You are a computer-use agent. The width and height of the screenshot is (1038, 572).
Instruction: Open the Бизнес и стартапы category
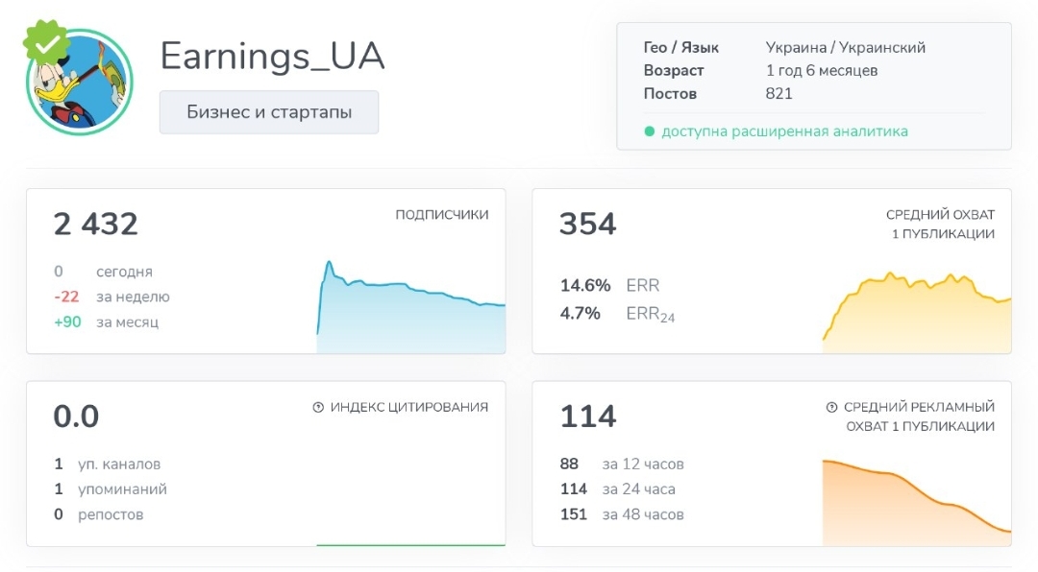pyautogui.click(x=268, y=112)
